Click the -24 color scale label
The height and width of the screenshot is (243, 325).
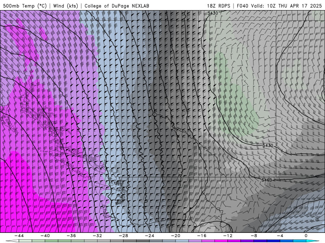pos(149,236)
